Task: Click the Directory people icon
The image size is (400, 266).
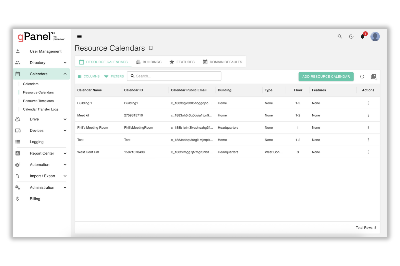Action: point(18,62)
